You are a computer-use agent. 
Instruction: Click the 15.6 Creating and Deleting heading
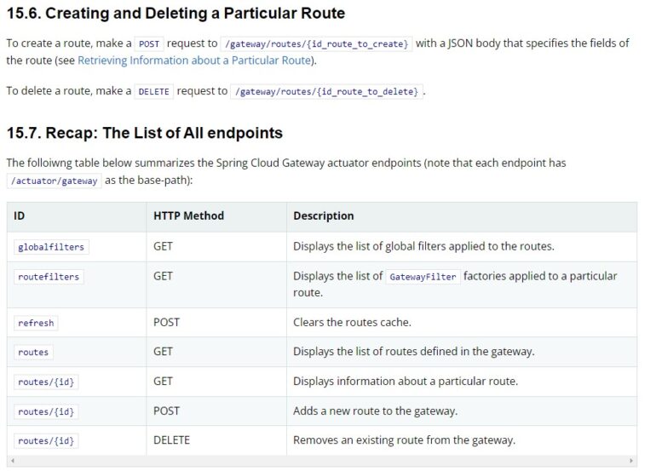tap(176, 14)
